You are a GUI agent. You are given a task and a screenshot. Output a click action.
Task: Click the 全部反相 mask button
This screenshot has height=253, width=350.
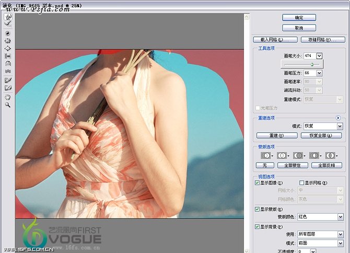point(326,165)
